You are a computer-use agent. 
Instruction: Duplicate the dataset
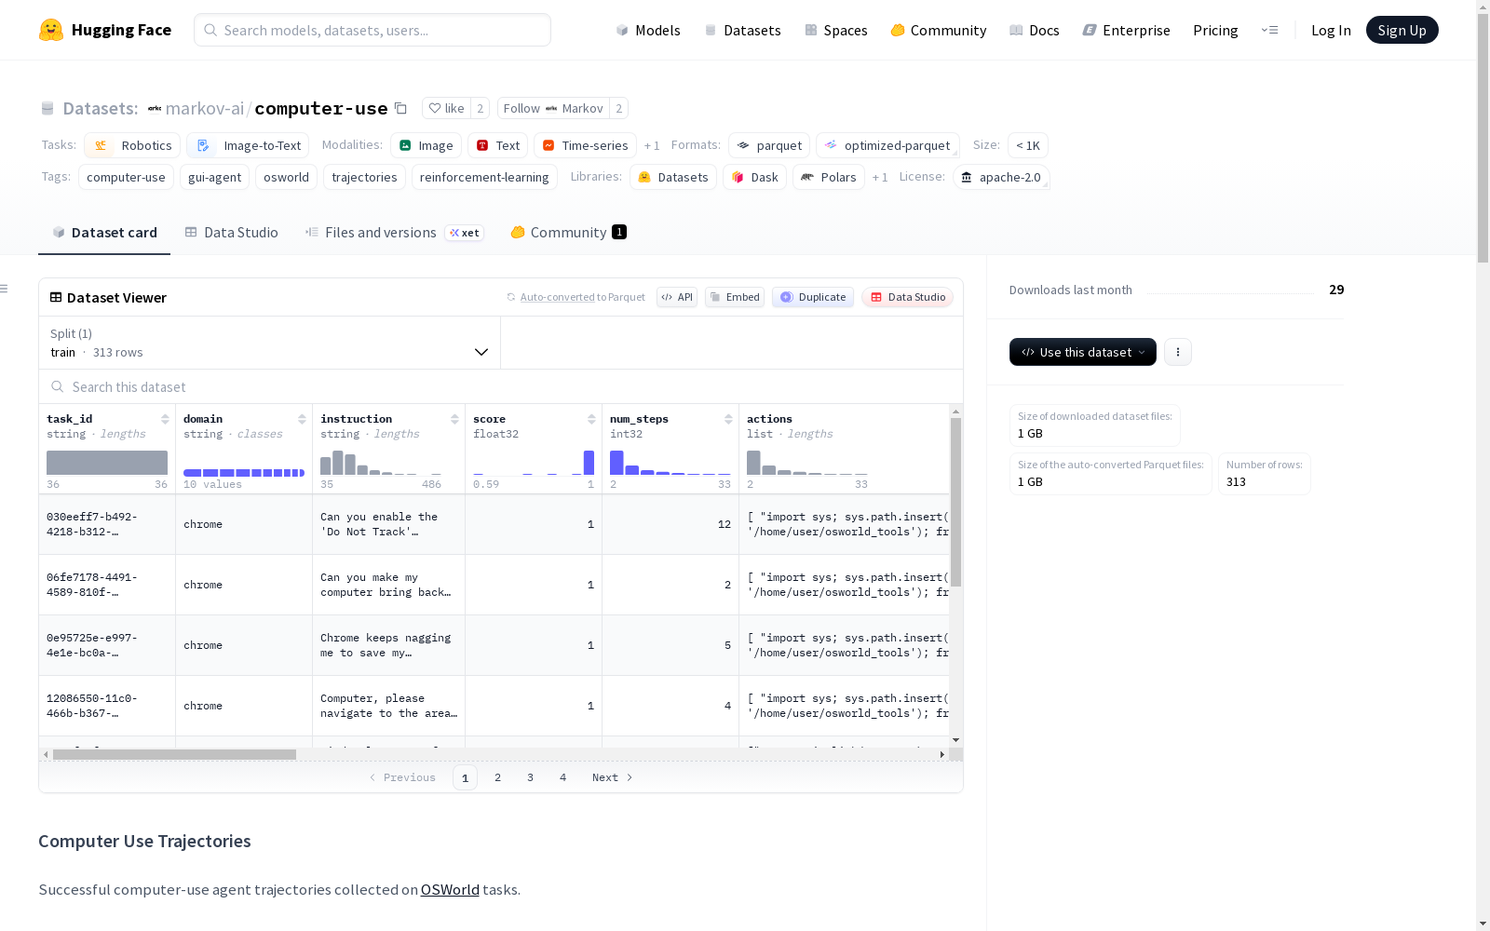point(813,297)
